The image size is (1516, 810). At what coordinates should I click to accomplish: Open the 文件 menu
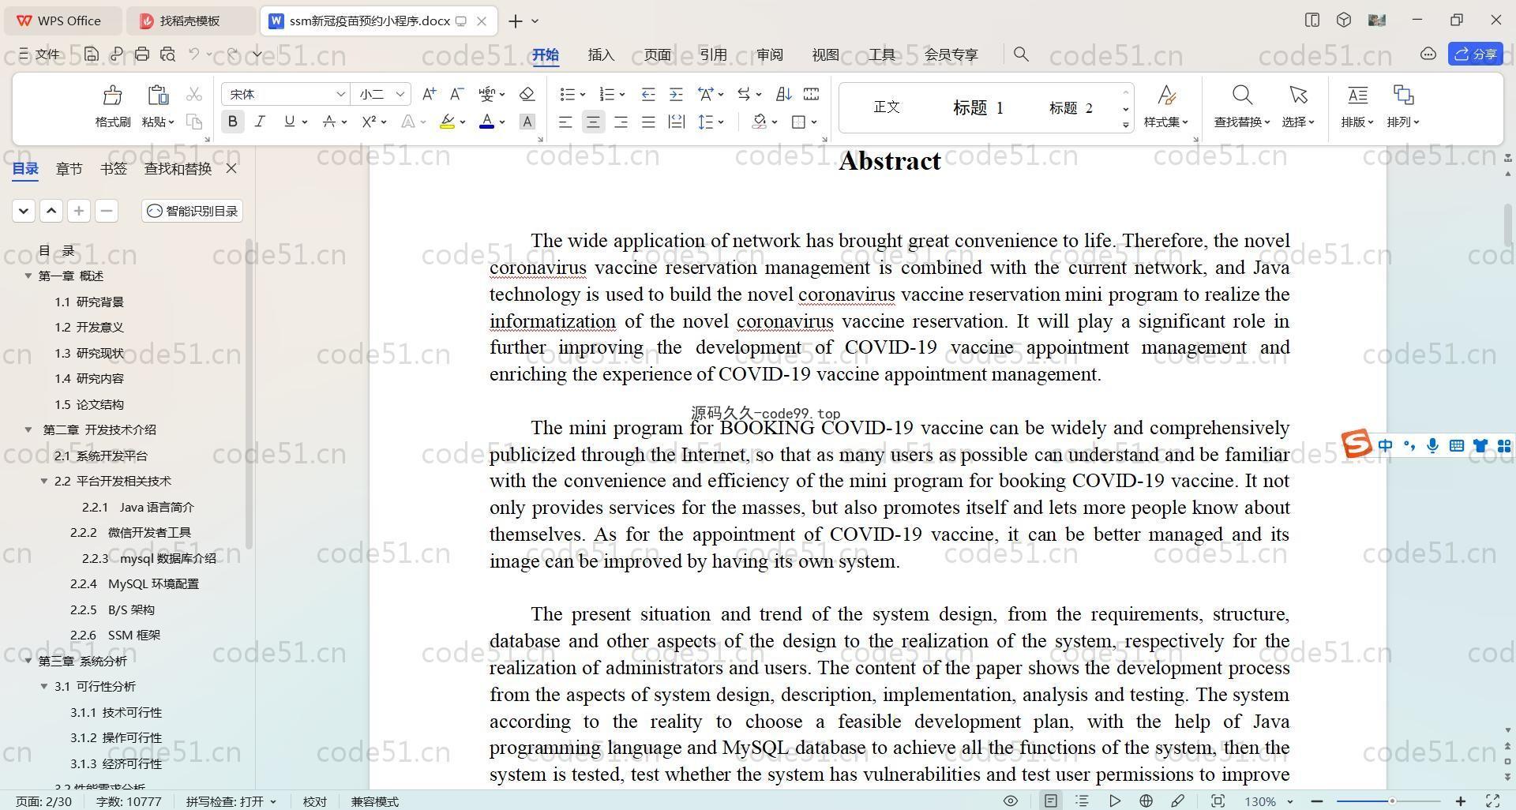click(39, 54)
